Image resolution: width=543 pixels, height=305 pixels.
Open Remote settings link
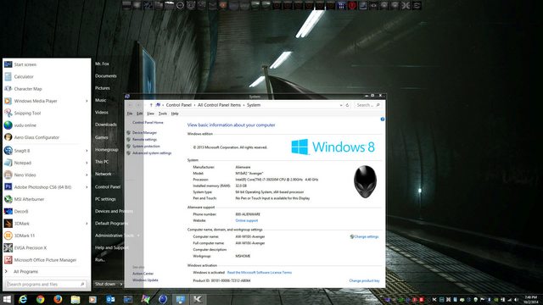144,139
